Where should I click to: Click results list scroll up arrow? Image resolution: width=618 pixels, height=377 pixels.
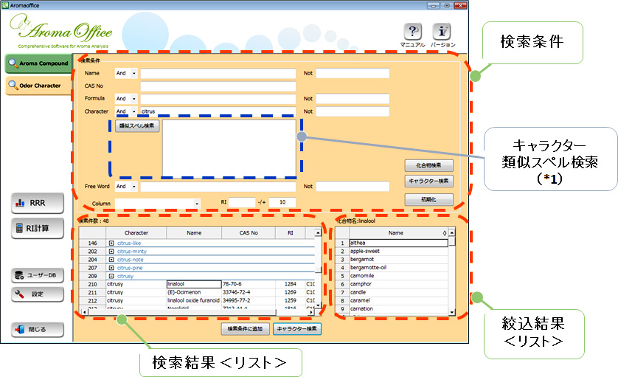click(318, 232)
